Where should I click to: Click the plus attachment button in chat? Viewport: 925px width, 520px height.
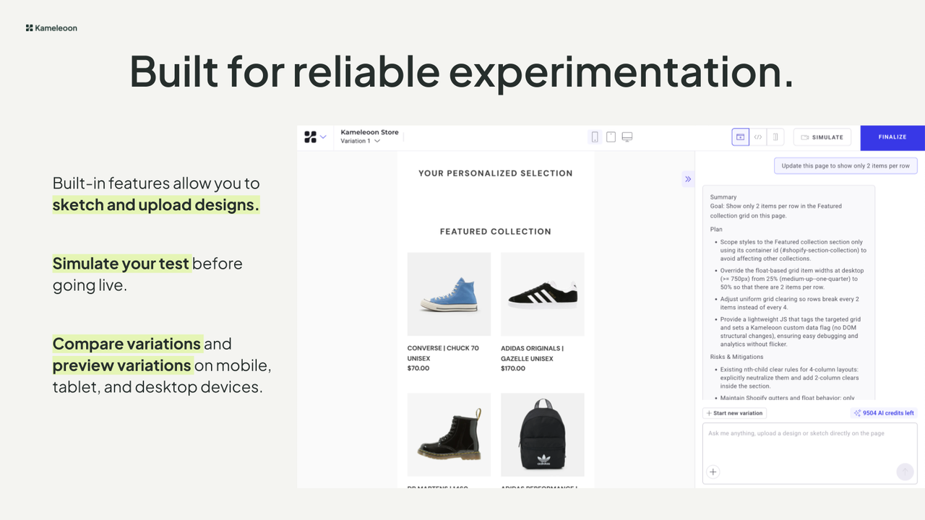[713, 472]
